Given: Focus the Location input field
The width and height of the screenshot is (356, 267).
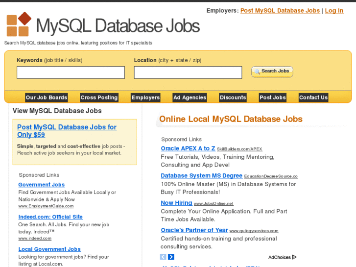Looking at the screenshot, I should click(188, 73).
